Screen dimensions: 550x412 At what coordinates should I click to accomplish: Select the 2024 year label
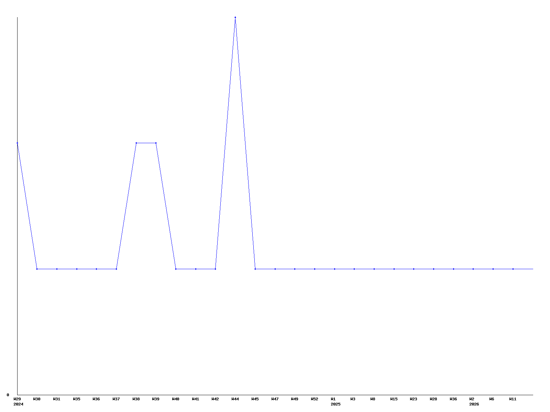(18, 404)
